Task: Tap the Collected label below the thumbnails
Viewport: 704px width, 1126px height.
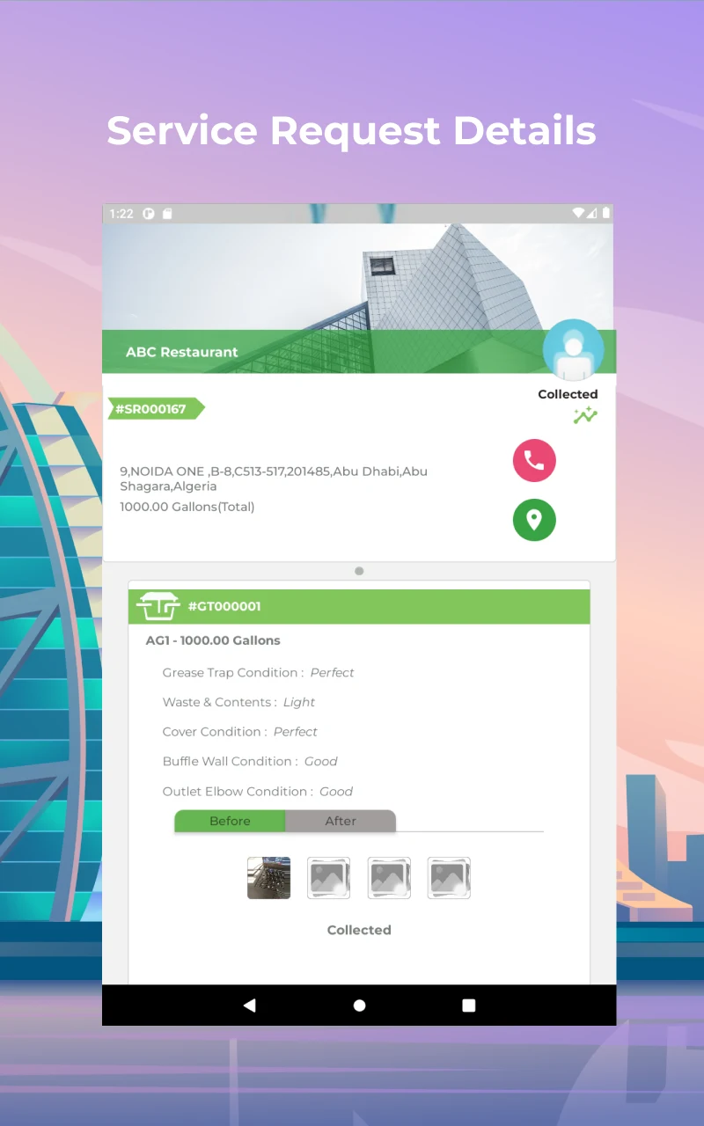Action: pyautogui.click(x=359, y=930)
